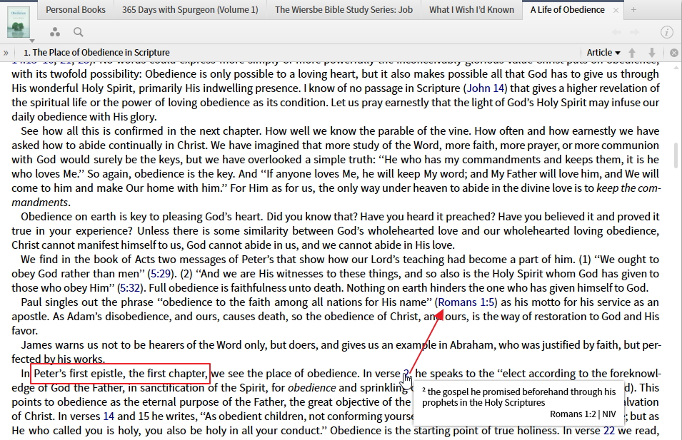
Task: Open the visual filters three-dots icon
Action: pyautogui.click(x=55, y=31)
